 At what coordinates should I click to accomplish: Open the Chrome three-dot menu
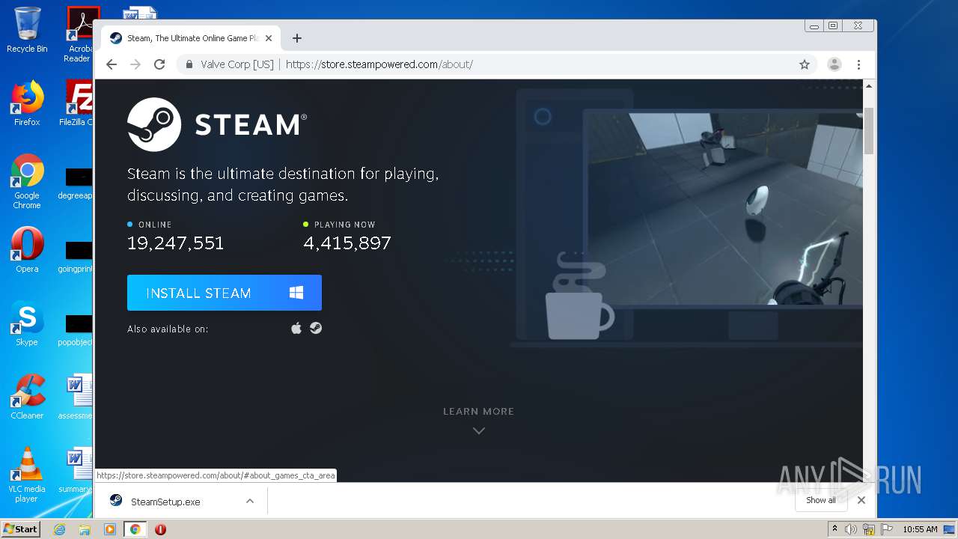coord(859,64)
